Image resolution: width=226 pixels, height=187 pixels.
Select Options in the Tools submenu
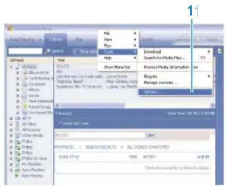pos(175,92)
